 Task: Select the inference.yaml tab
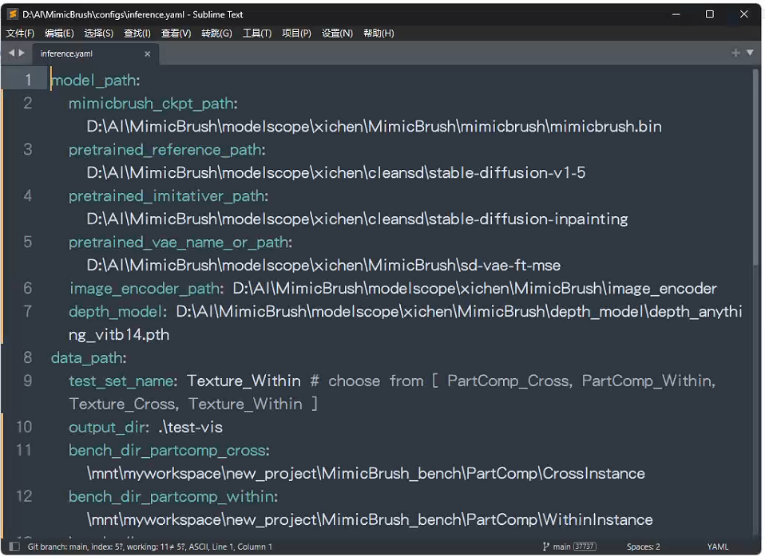coord(95,53)
